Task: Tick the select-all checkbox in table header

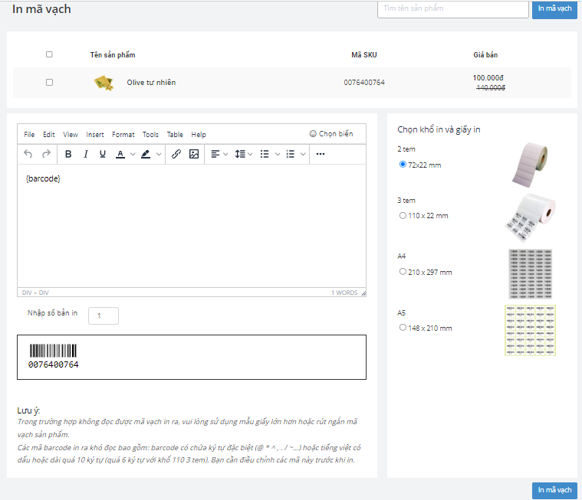Action: (x=50, y=54)
